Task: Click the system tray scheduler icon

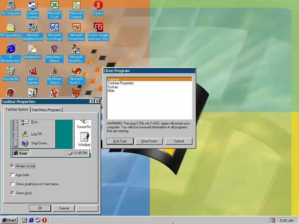Action: tap(273, 220)
